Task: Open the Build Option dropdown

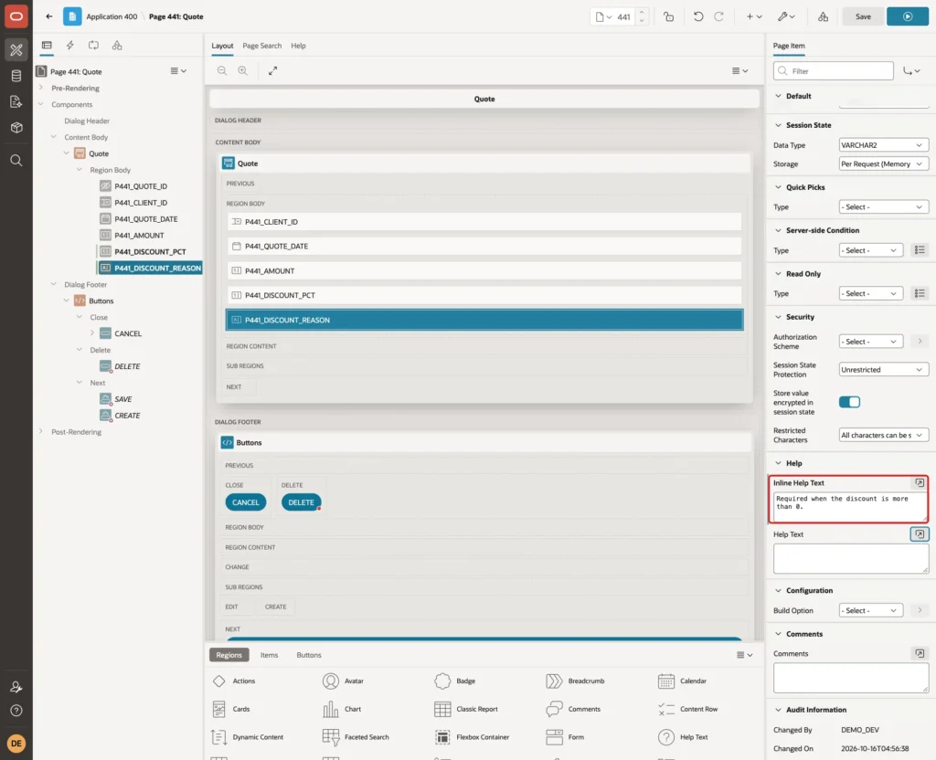Action: click(x=870, y=610)
